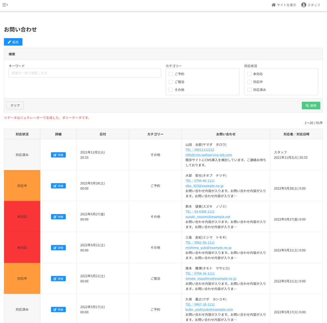
Task: Enable the 対応中 status checkbox
Action: (x=249, y=82)
